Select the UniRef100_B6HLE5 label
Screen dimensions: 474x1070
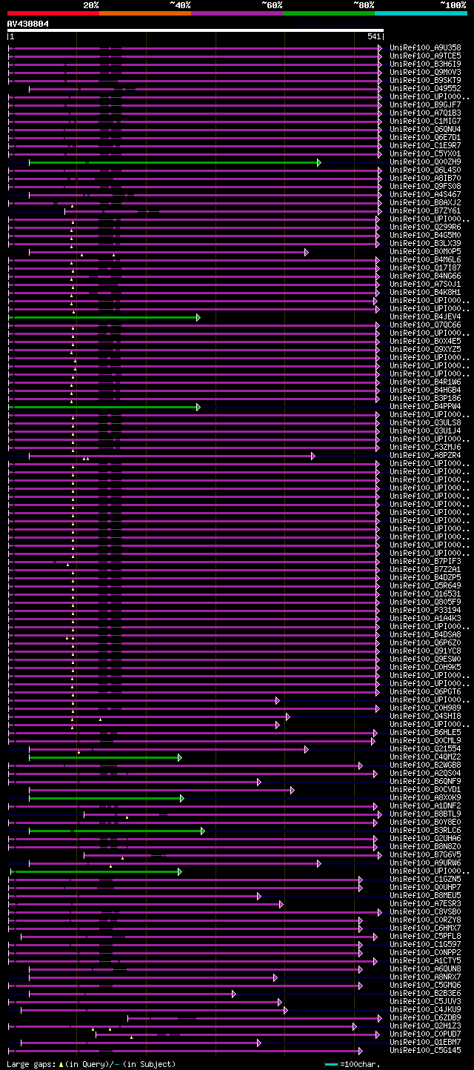click(x=425, y=732)
